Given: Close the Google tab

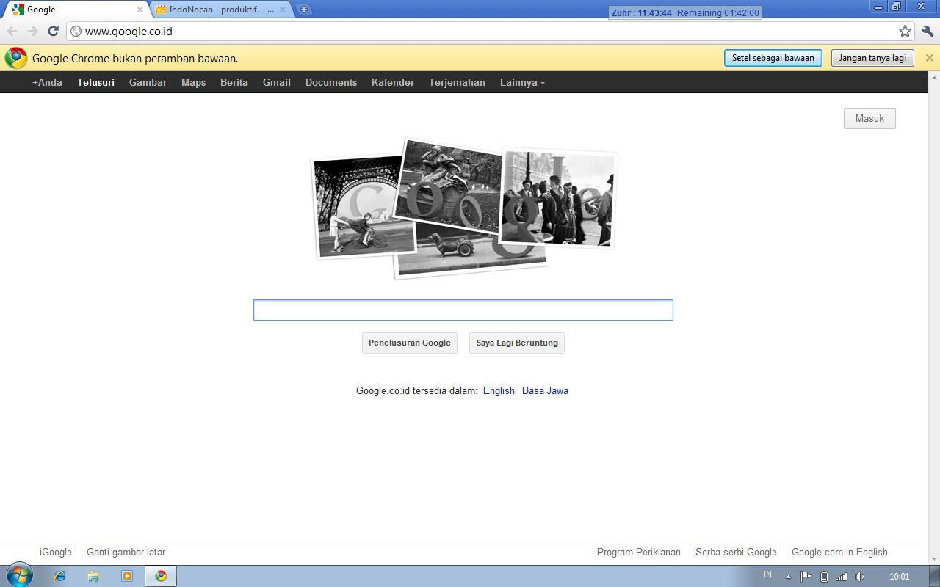Looking at the screenshot, I should click(x=140, y=10).
